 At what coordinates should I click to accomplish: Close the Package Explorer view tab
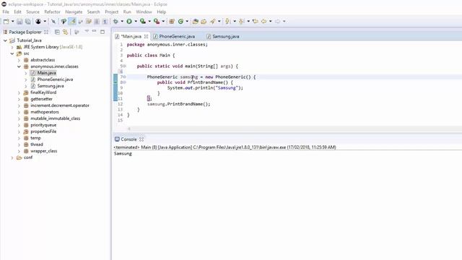pos(46,32)
